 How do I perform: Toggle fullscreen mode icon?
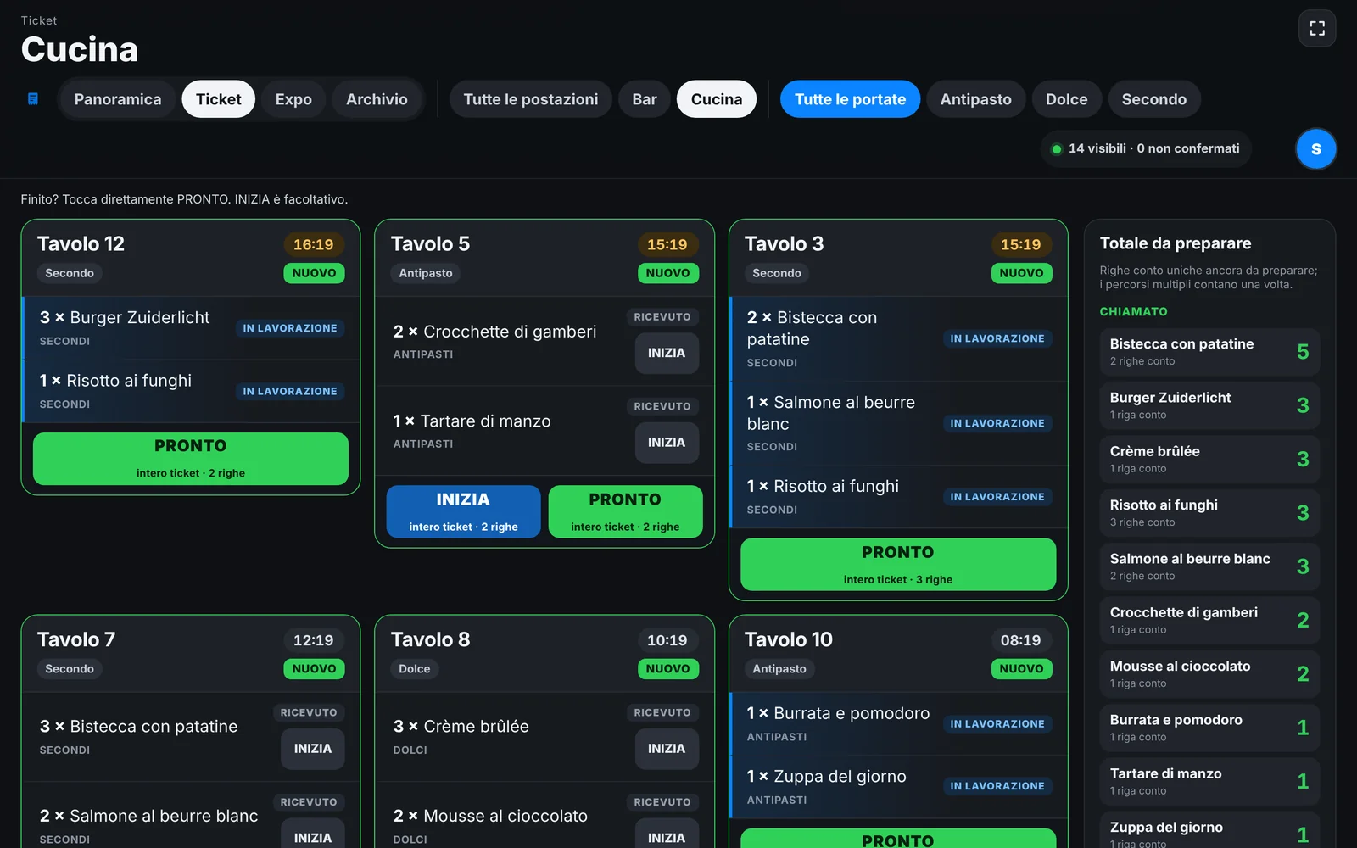1317,29
